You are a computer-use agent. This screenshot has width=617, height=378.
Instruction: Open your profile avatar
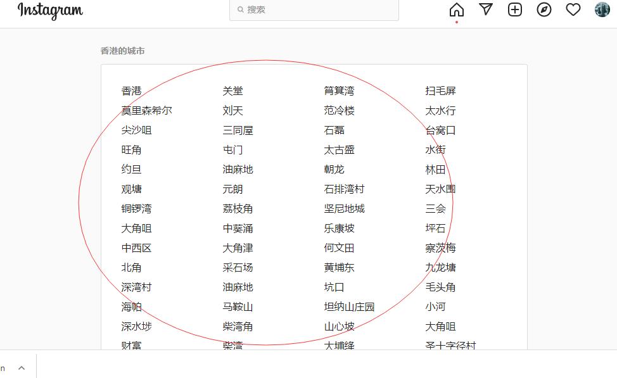click(601, 9)
